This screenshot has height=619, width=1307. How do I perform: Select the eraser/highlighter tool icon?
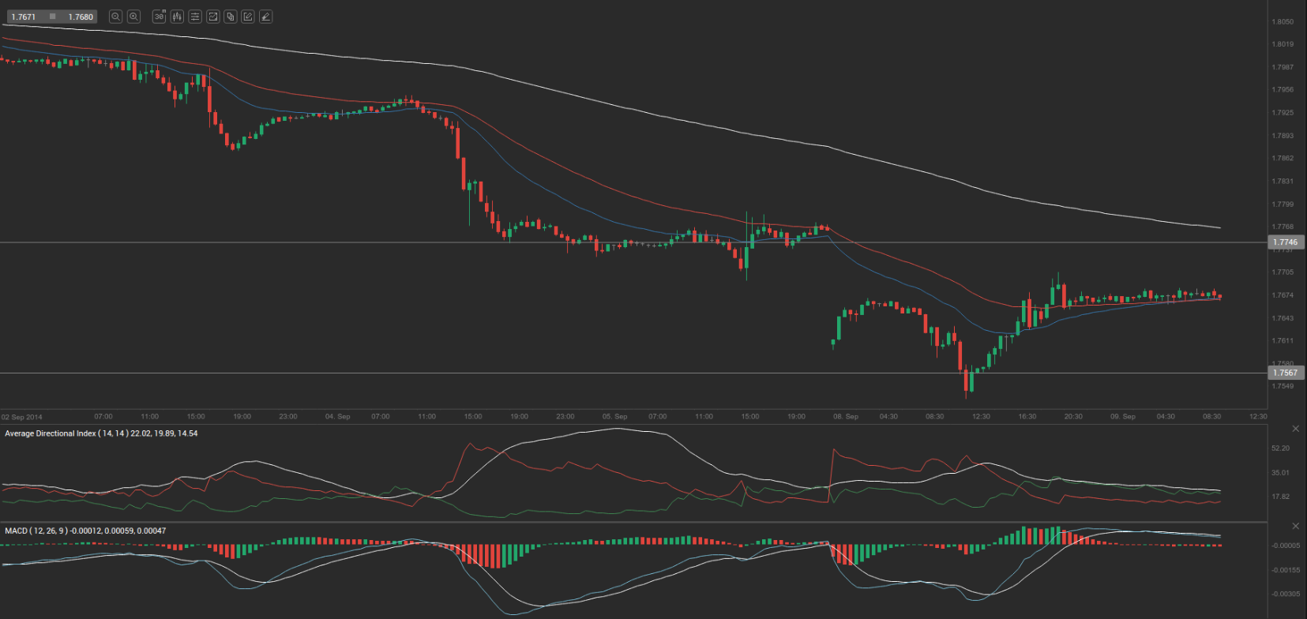click(266, 17)
